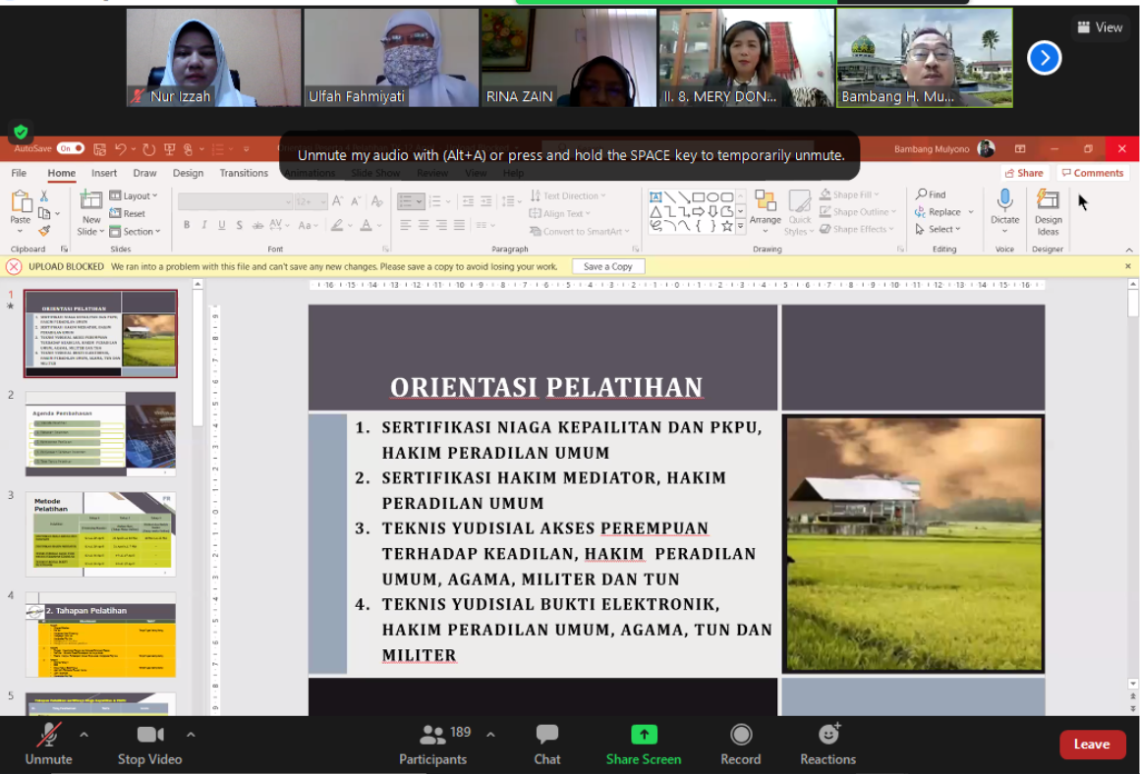This screenshot has width=1140, height=774.
Task: Unmute the microphone in Zoom
Action: (48, 744)
